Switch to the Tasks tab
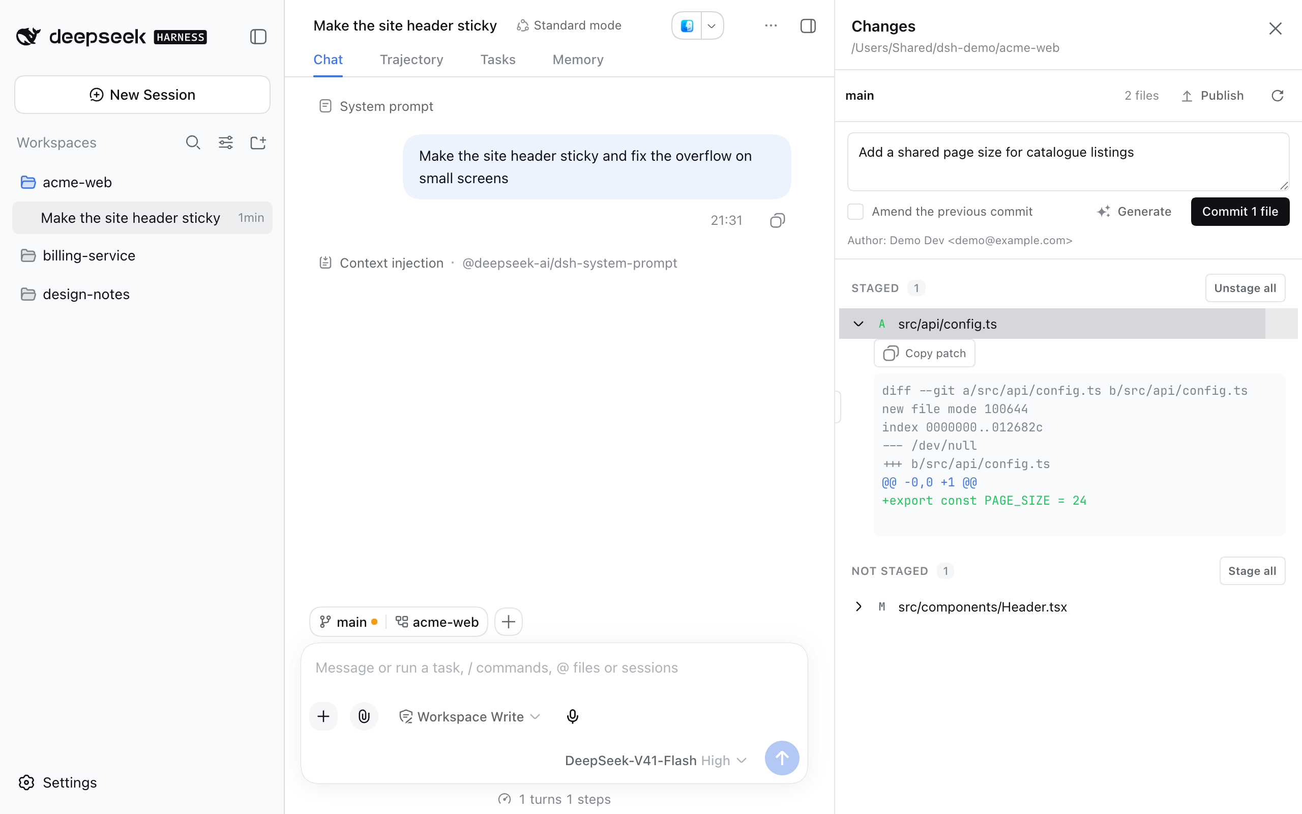Screen dimensions: 1302x814 (x=498, y=59)
